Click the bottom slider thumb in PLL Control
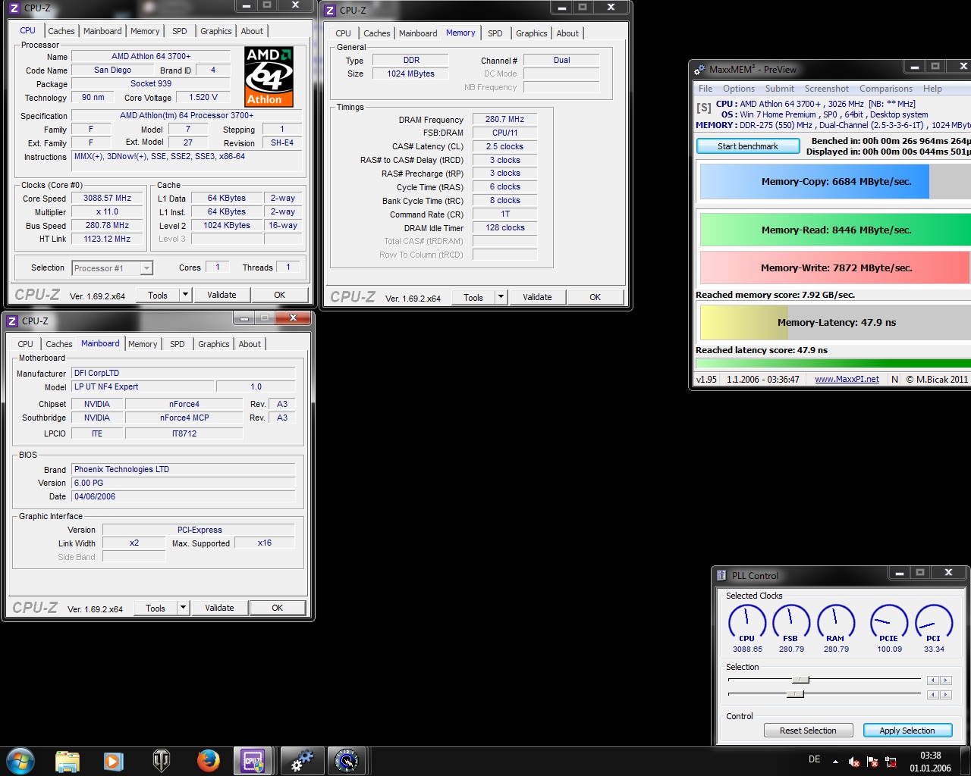This screenshot has width=971, height=776. (x=795, y=694)
